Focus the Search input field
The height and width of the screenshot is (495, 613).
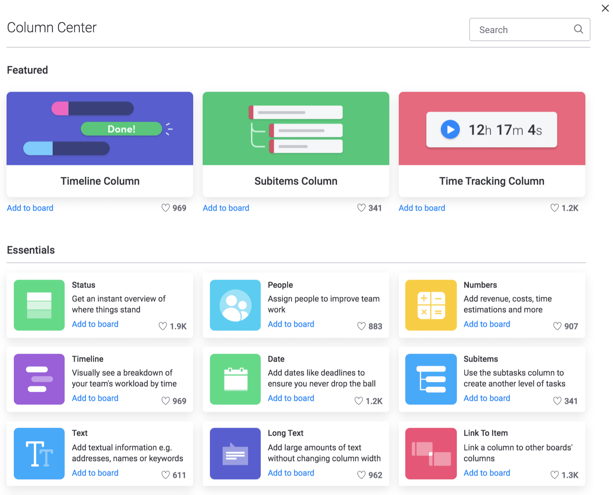[523, 30]
